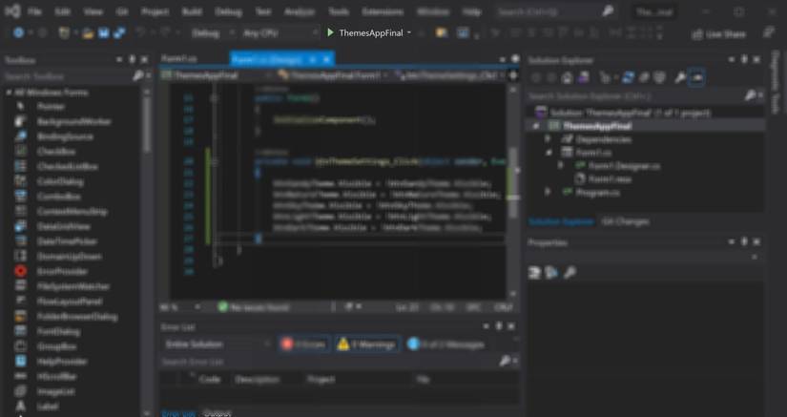Switch to the Form1.cs editor tab
787x417 pixels.
(x=179, y=59)
